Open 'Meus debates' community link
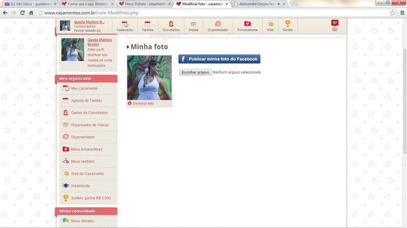The image size is (407, 228). [x=83, y=221]
